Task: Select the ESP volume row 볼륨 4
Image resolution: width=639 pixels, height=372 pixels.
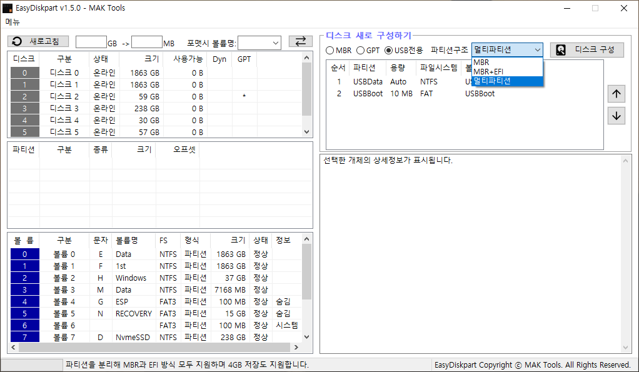Action: (x=156, y=301)
